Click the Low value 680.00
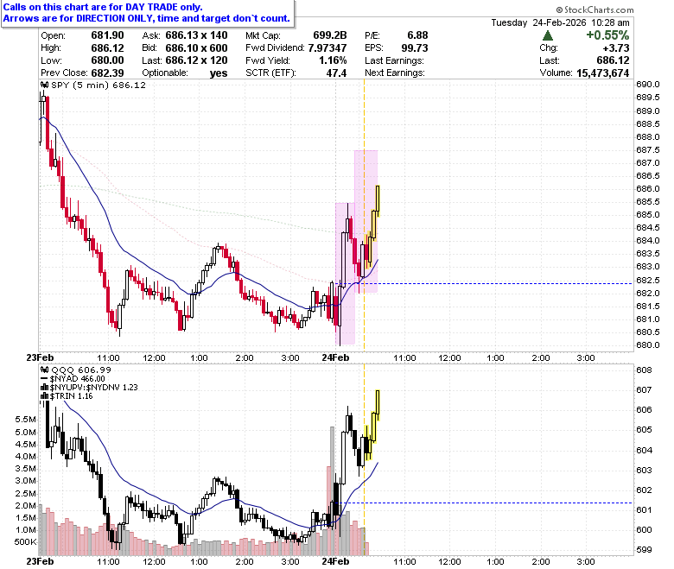Screen dimensions: 674x569 (x=107, y=60)
